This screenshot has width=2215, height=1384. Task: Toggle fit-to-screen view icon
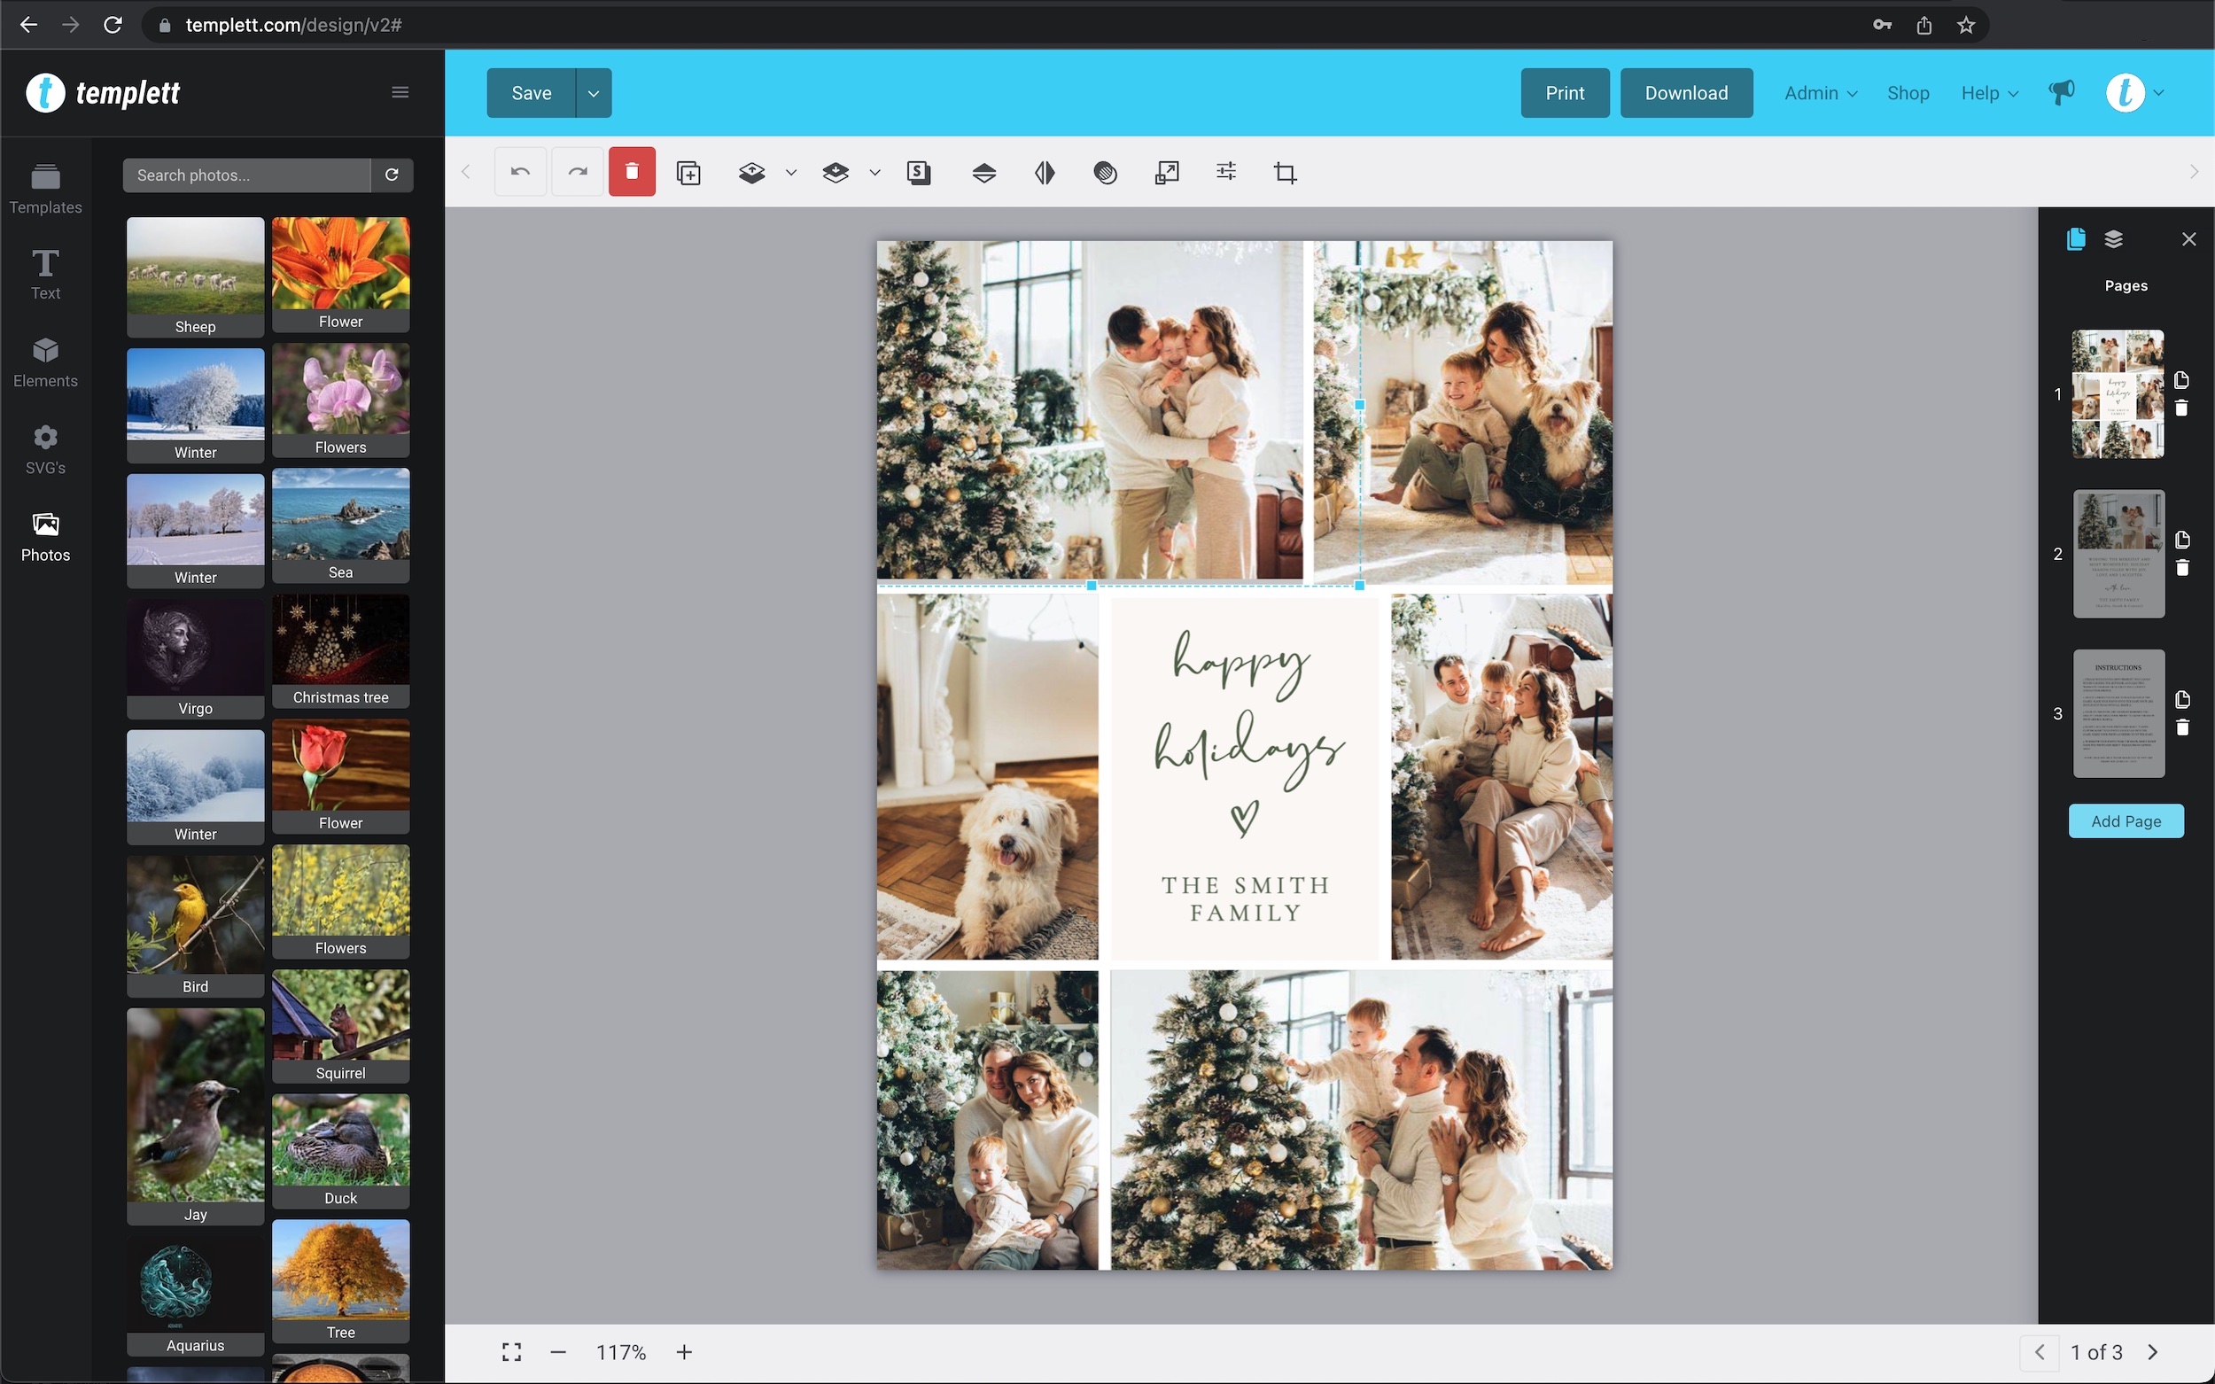tap(511, 1352)
